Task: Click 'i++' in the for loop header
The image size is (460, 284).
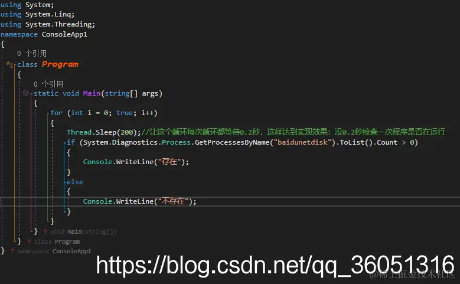Action: click(147, 113)
